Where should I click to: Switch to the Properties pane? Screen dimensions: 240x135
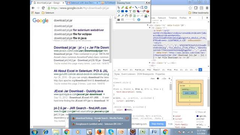click(x=160, y=74)
